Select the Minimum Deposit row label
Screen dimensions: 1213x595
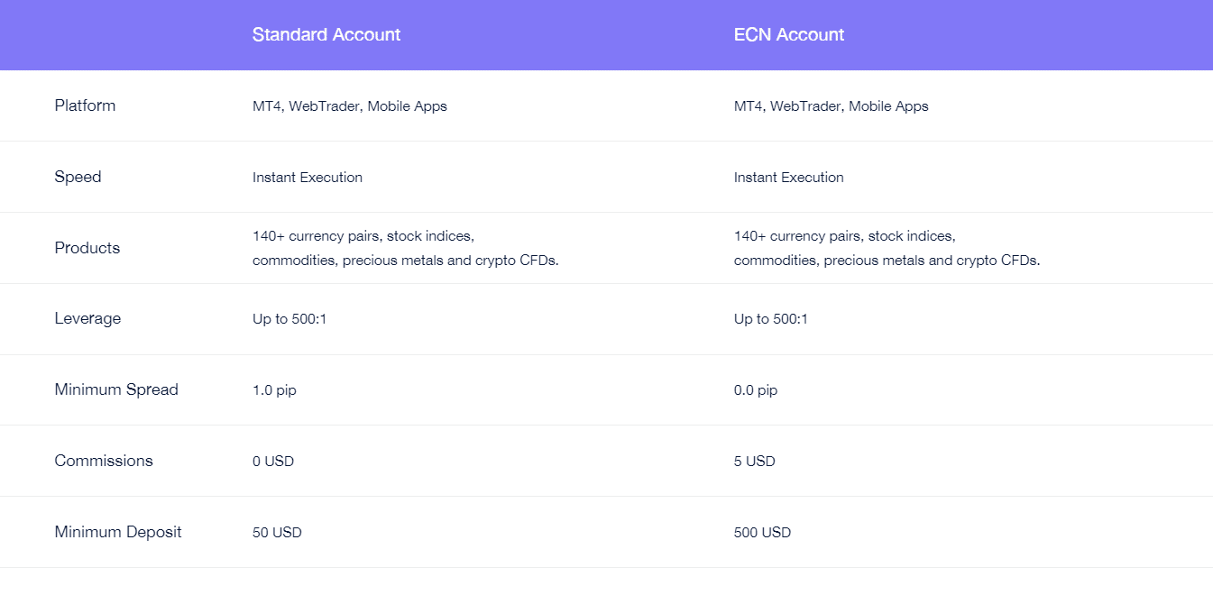pyautogui.click(x=118, y=532)
